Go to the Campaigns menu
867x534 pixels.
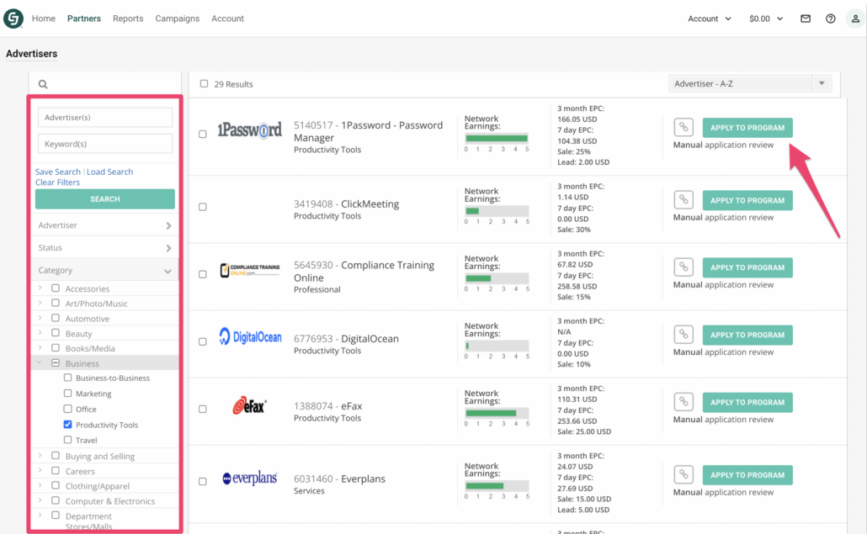click(177, 19)
